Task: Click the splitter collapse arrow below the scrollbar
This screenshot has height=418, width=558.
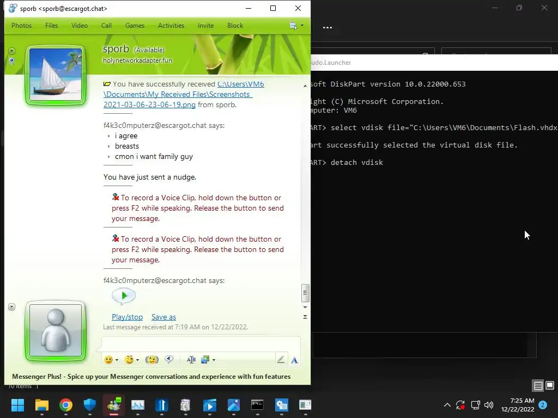Action: coord(305,317)
